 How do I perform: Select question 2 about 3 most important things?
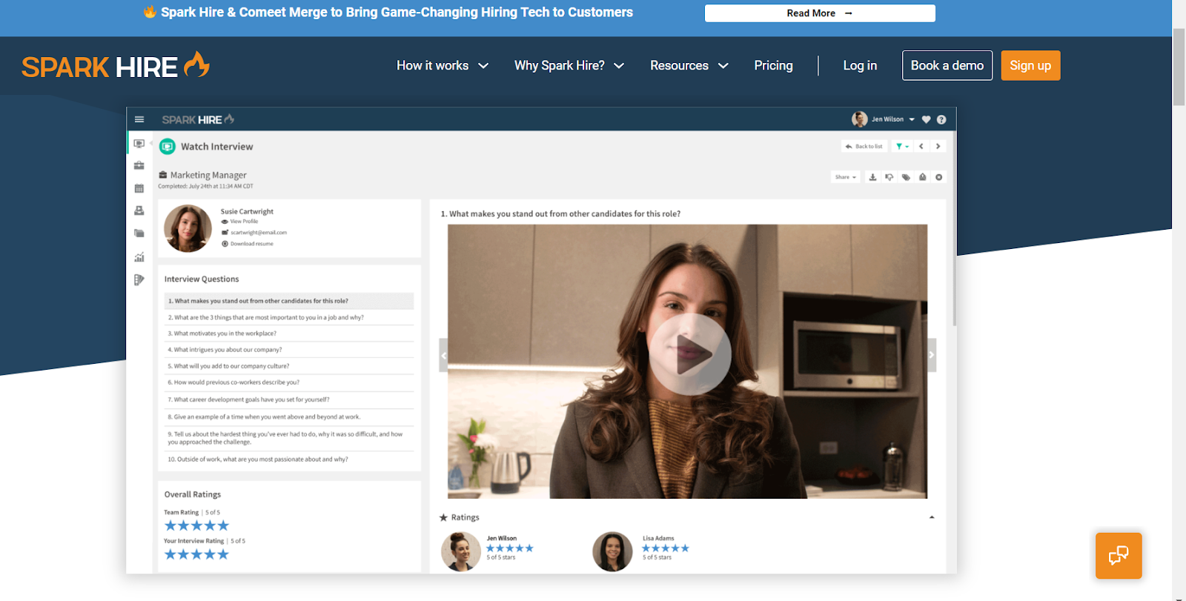[x=289, y=317]
